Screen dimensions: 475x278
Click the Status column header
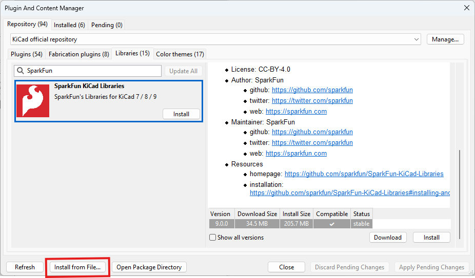pos(362,214)
